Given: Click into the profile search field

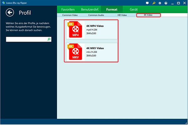Looking at the screenshot, I should point(29,39).
